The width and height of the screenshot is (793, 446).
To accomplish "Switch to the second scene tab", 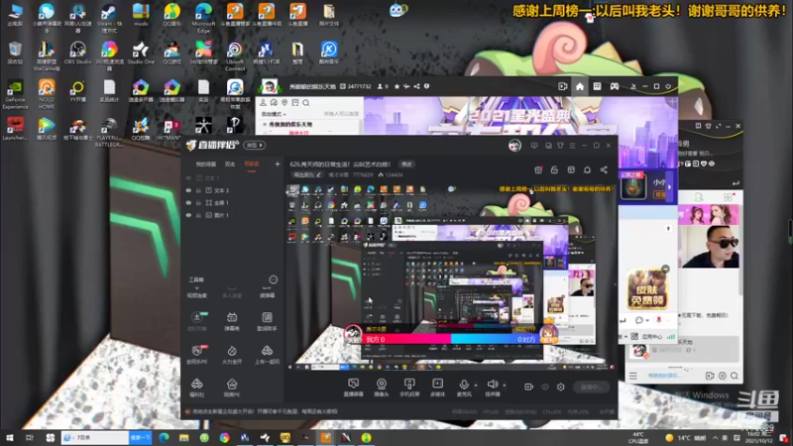I will (x=230, y=164).
